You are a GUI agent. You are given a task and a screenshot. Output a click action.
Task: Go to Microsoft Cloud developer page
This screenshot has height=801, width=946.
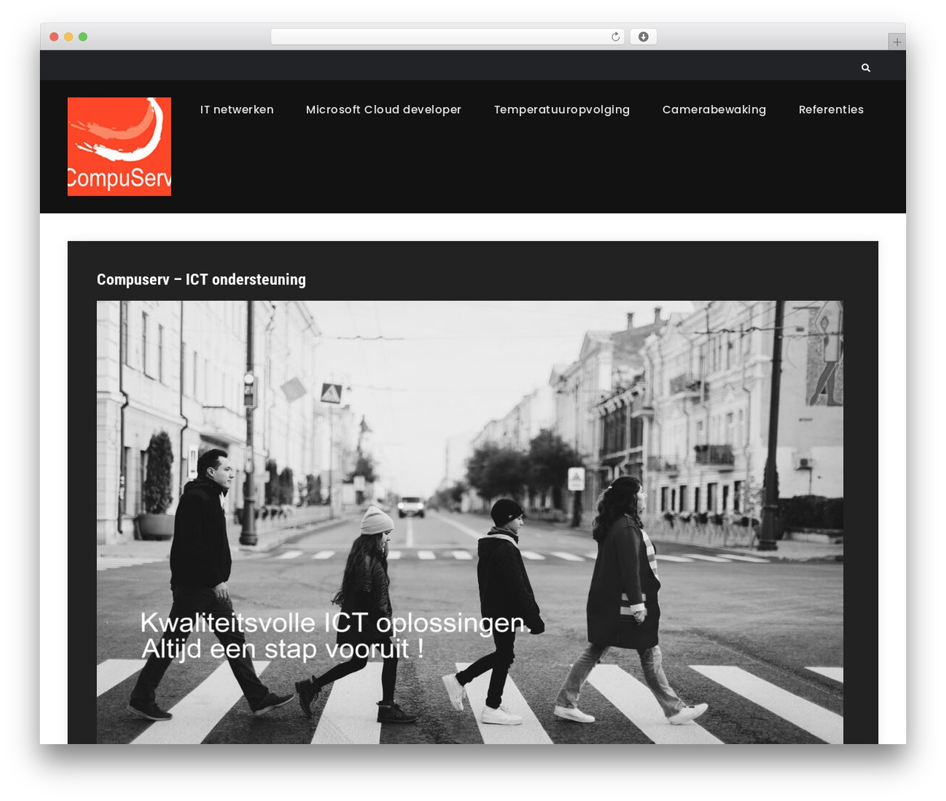coord(384,109)
